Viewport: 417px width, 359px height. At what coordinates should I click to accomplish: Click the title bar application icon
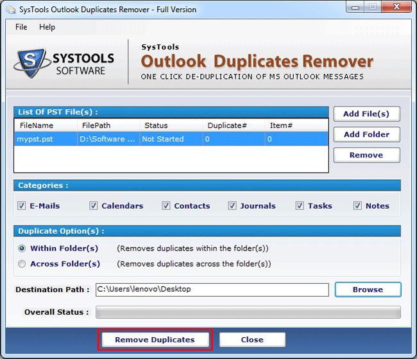8,8
